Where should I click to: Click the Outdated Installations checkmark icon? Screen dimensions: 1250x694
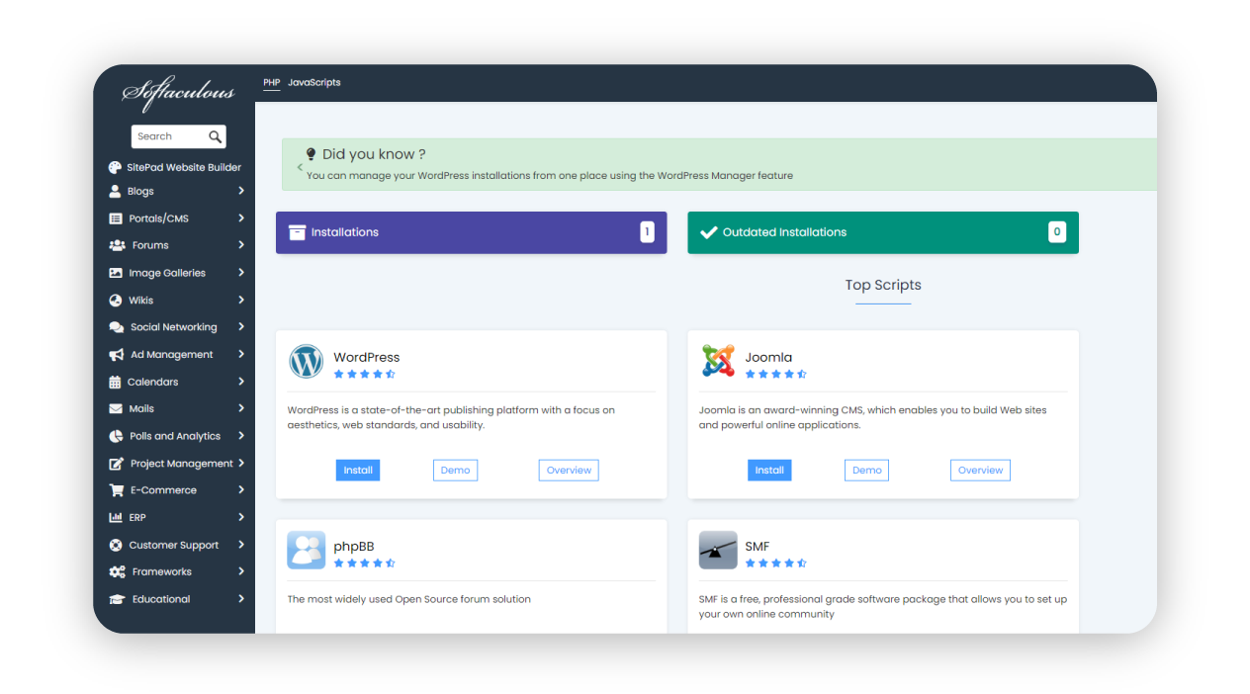point(708,232)
